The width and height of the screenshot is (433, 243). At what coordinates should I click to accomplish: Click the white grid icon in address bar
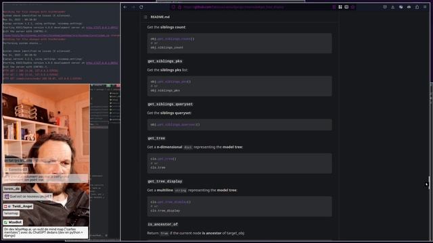(340, 7)
